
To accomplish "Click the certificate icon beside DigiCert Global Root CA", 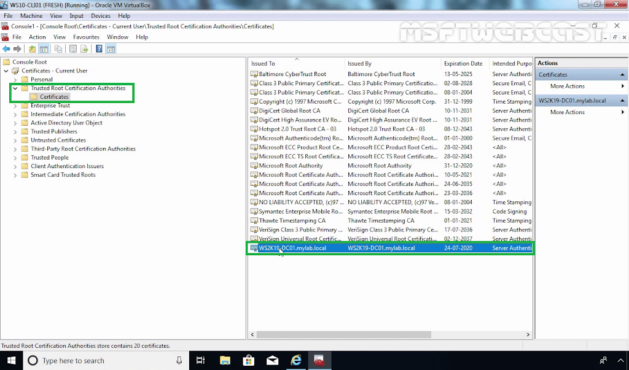I will (254, 110).
